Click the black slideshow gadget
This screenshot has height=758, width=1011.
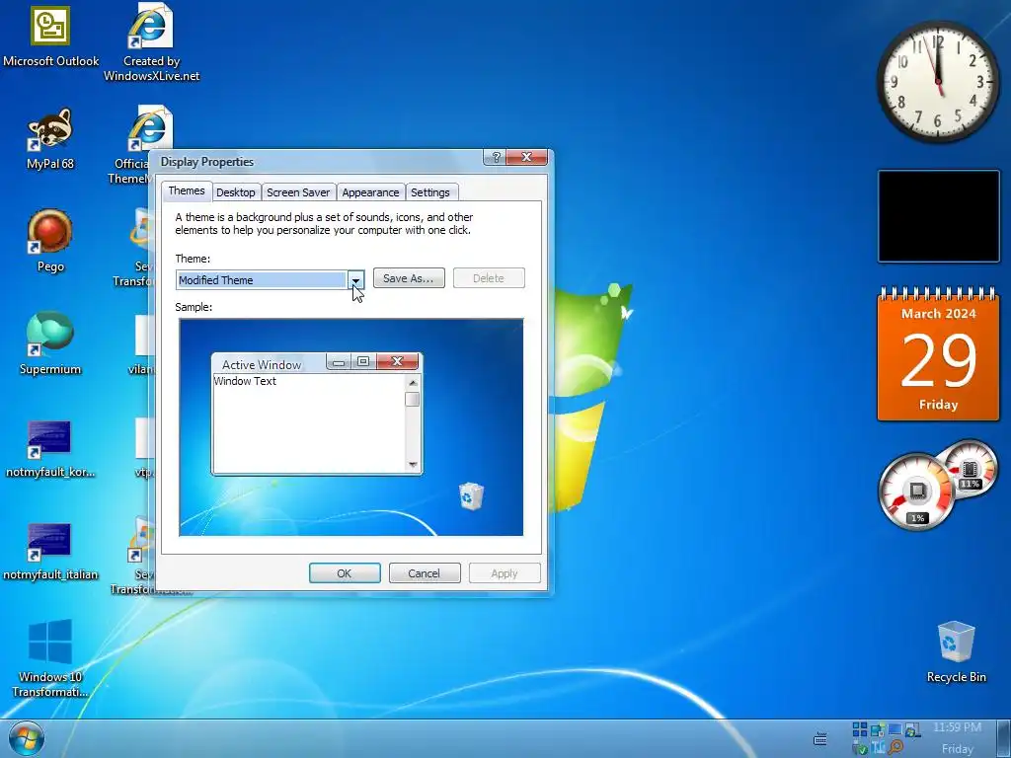(938, 216)
